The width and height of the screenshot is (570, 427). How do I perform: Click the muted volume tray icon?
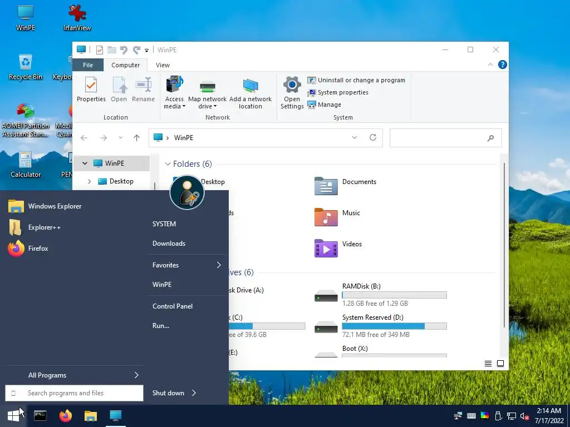pyautogui.click(x=524, y=416)
